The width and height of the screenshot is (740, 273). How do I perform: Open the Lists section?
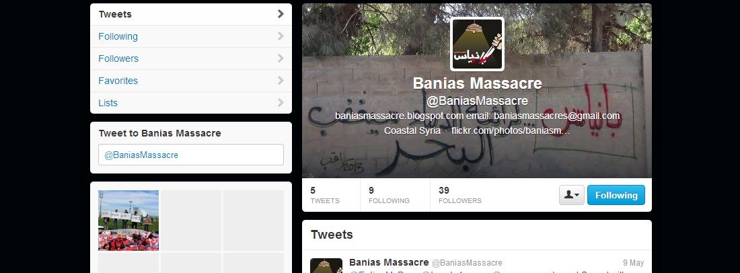(190, 103)
